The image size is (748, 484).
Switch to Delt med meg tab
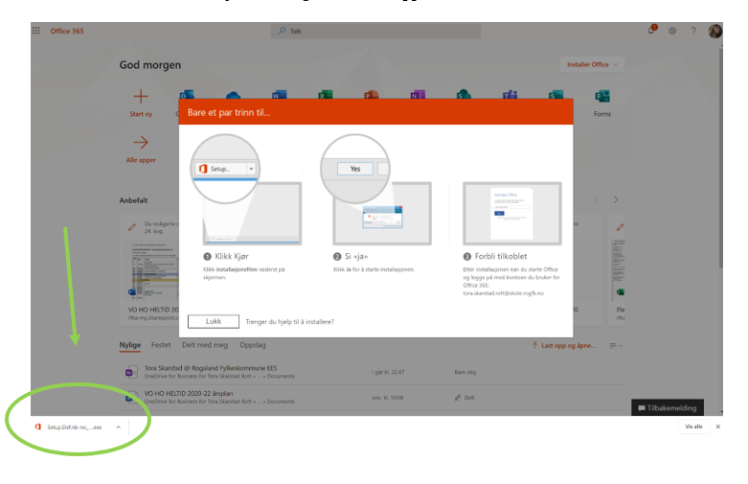(205, 345)
